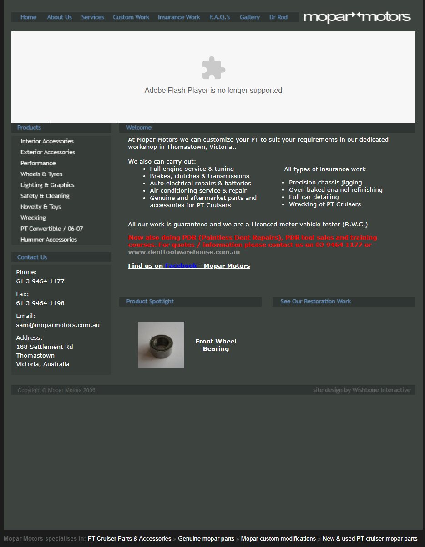Click the Contact Us sidebar heading
425x547 pixels.
tap(32, 257)
